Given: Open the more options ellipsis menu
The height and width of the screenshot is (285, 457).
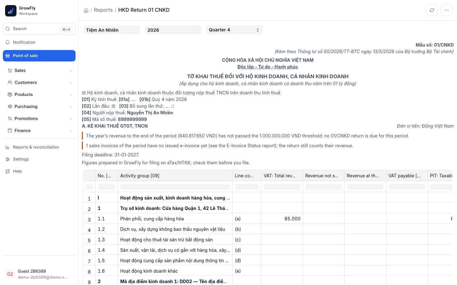Looking at the screenshot, I should 447,10.
